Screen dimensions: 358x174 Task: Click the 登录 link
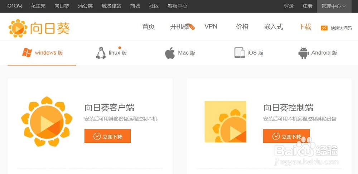(289, 6)
